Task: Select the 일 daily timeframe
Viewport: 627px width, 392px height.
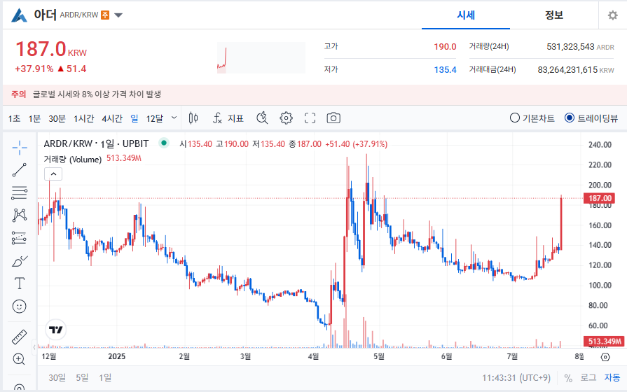Action: click(x=135, y=118)
